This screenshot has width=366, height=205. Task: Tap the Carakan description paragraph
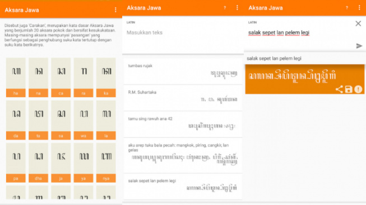pyautogui.click(x=60, y=35)
